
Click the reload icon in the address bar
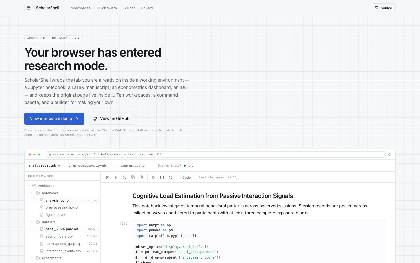tap(390, 155)
